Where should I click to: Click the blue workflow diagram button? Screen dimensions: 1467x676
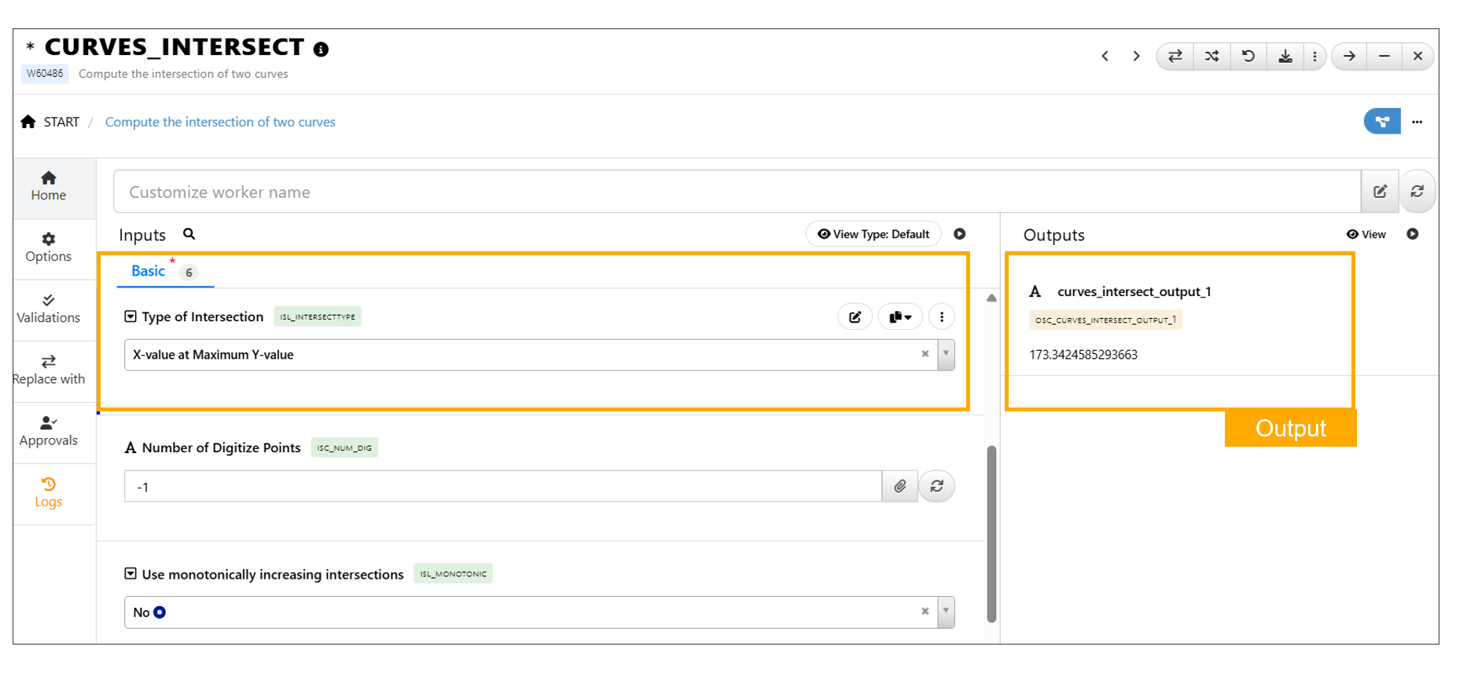[1381, 122]
